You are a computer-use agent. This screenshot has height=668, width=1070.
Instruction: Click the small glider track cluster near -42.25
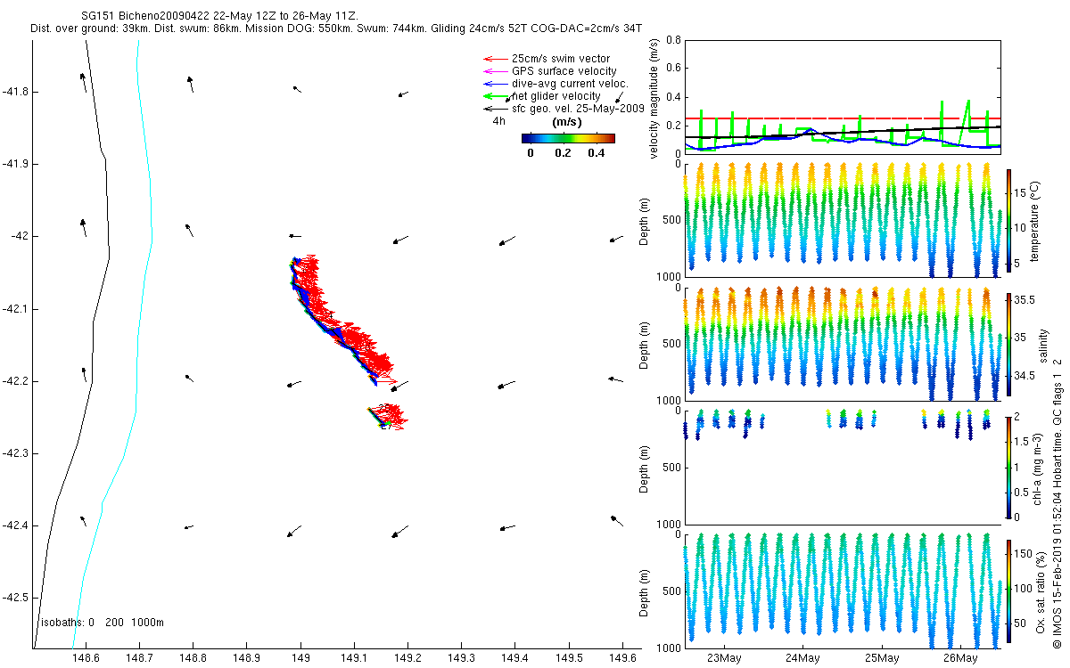(x=388, y=417)
